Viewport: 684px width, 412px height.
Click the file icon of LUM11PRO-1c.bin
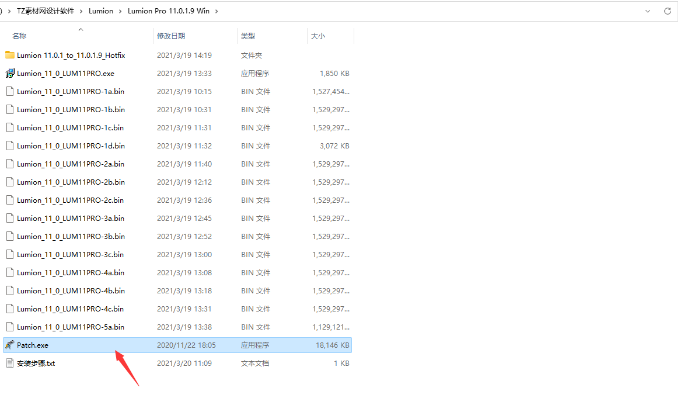pyautogui.click(x=9, y=127)
